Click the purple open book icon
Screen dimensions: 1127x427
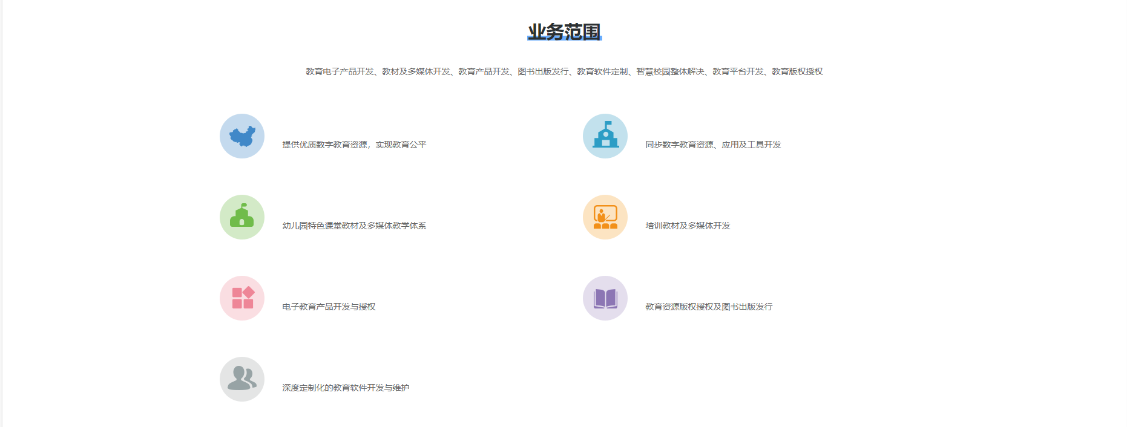pyautogui.click(x=605, y=298)
